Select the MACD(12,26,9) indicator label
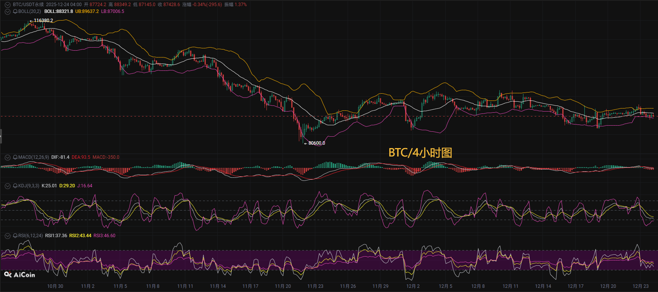The image size is (658, 292). pyautogui.click(x=34, y=157)
